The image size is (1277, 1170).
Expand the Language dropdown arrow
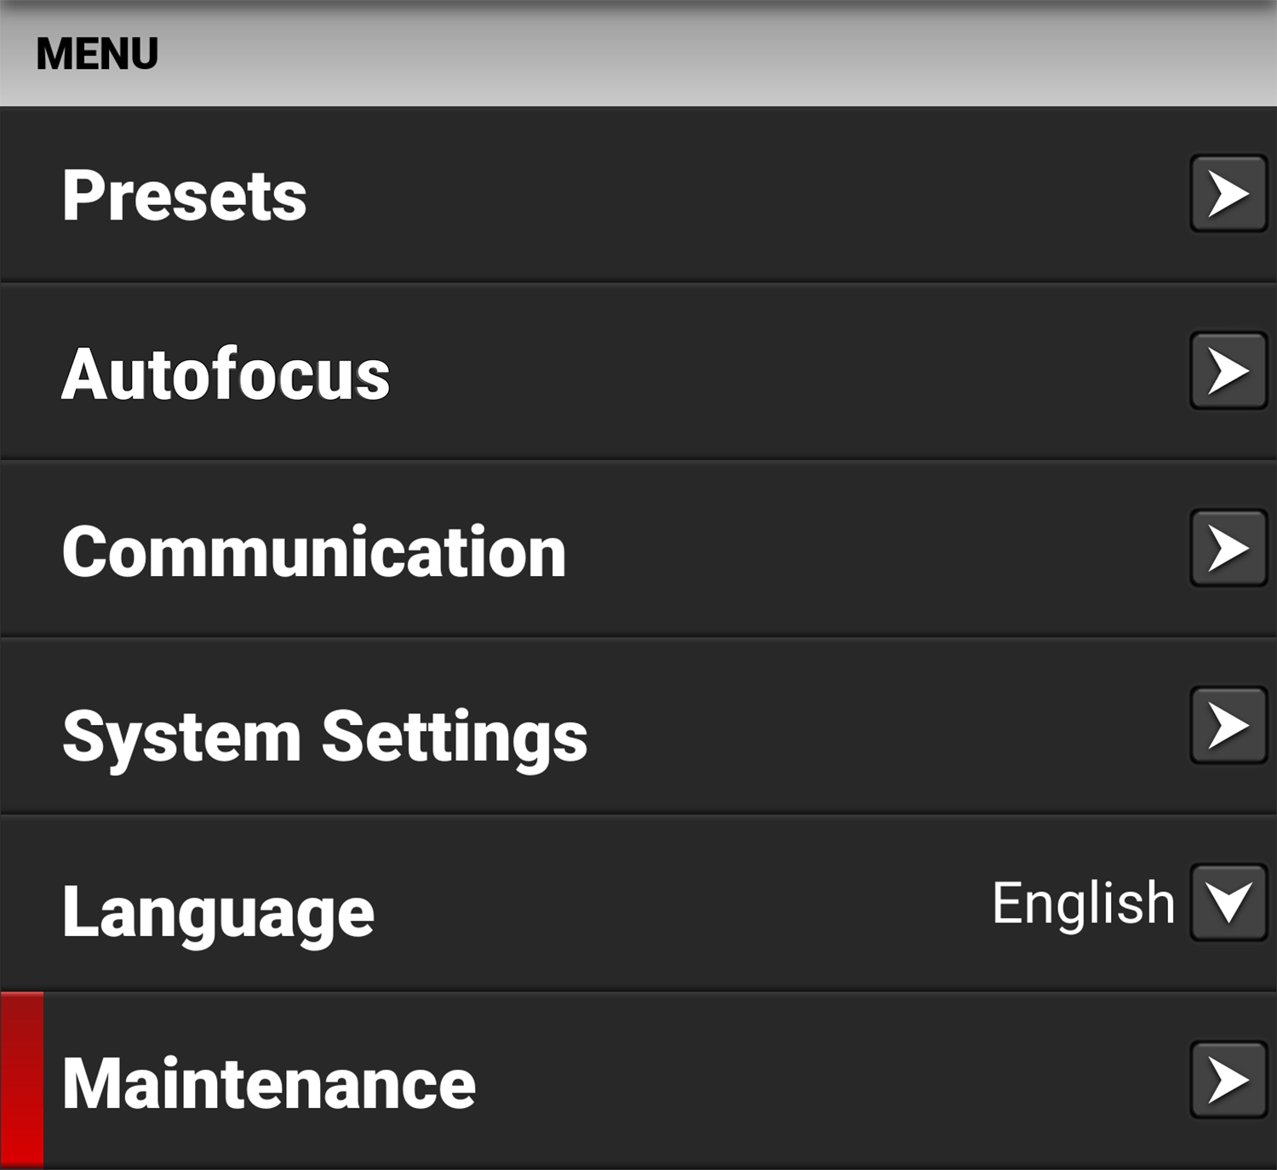(1228, 903)
